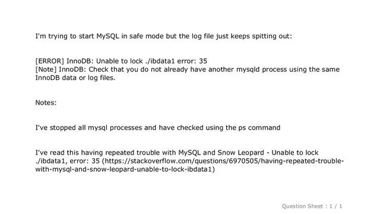
Task: Select the Notes: heading
Action: (x=46, y=103)
